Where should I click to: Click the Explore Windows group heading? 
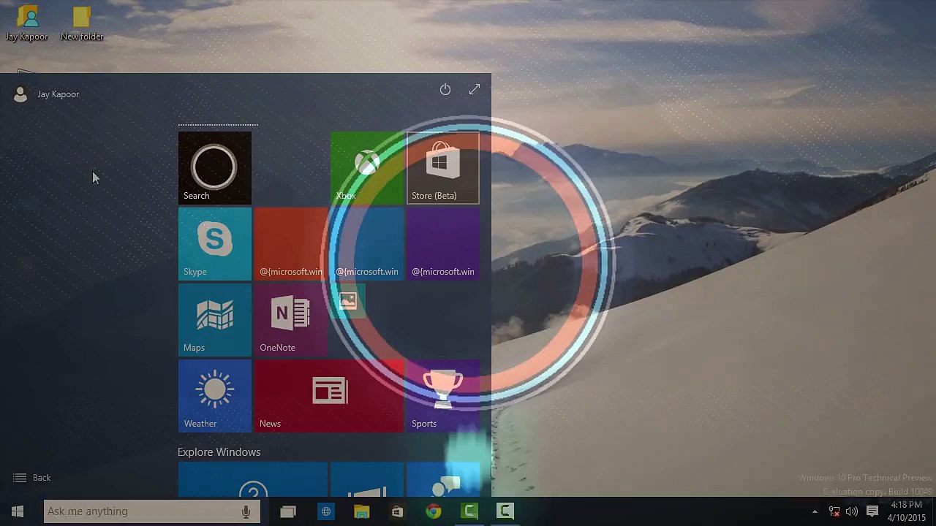click(x=219, y=452)
